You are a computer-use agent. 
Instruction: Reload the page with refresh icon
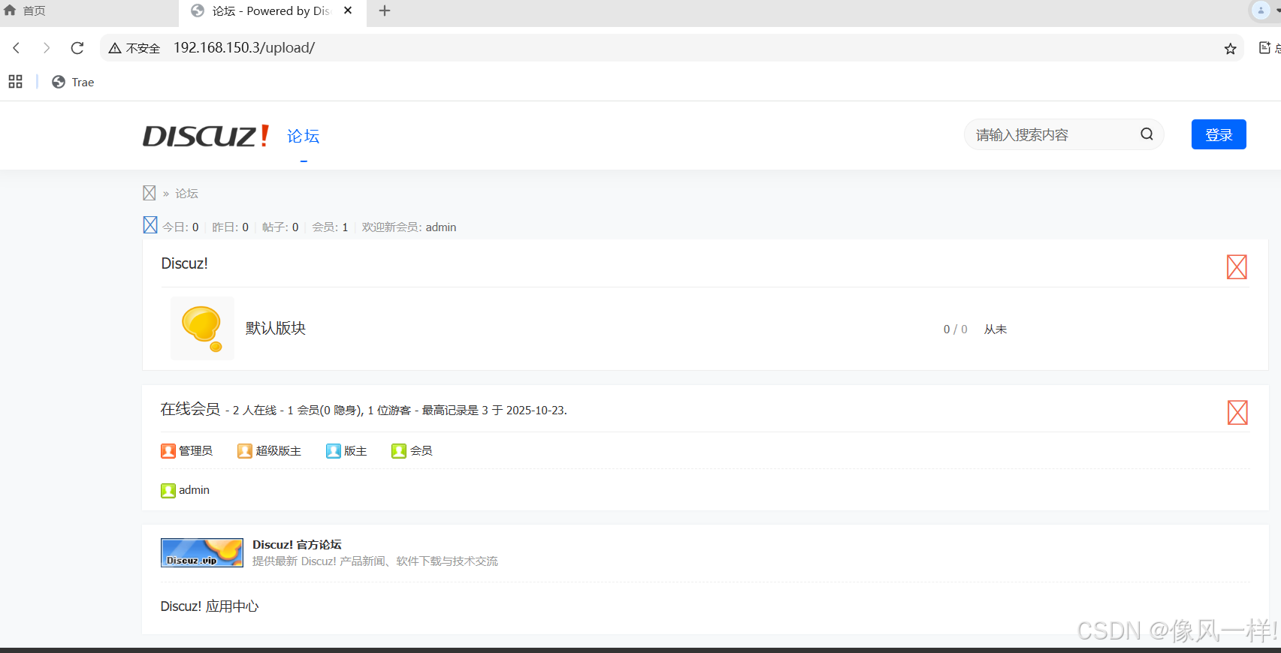(77, 48)
